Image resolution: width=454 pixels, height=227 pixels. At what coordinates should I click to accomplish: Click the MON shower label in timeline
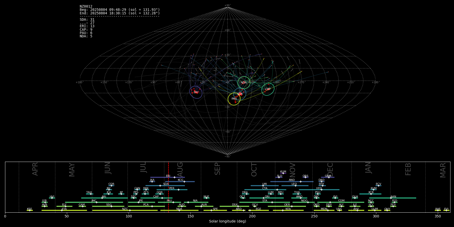324,209
